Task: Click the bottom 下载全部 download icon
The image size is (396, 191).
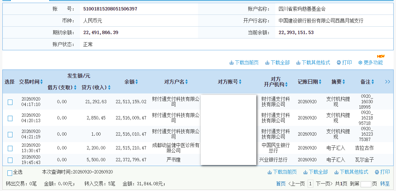Action: click(305, 172)
